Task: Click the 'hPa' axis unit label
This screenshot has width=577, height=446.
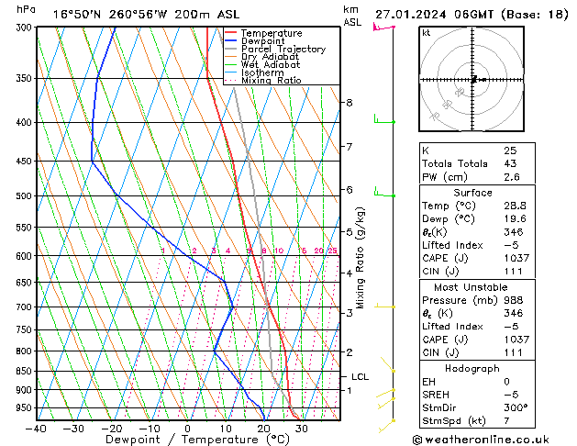Action: point(26,9)
